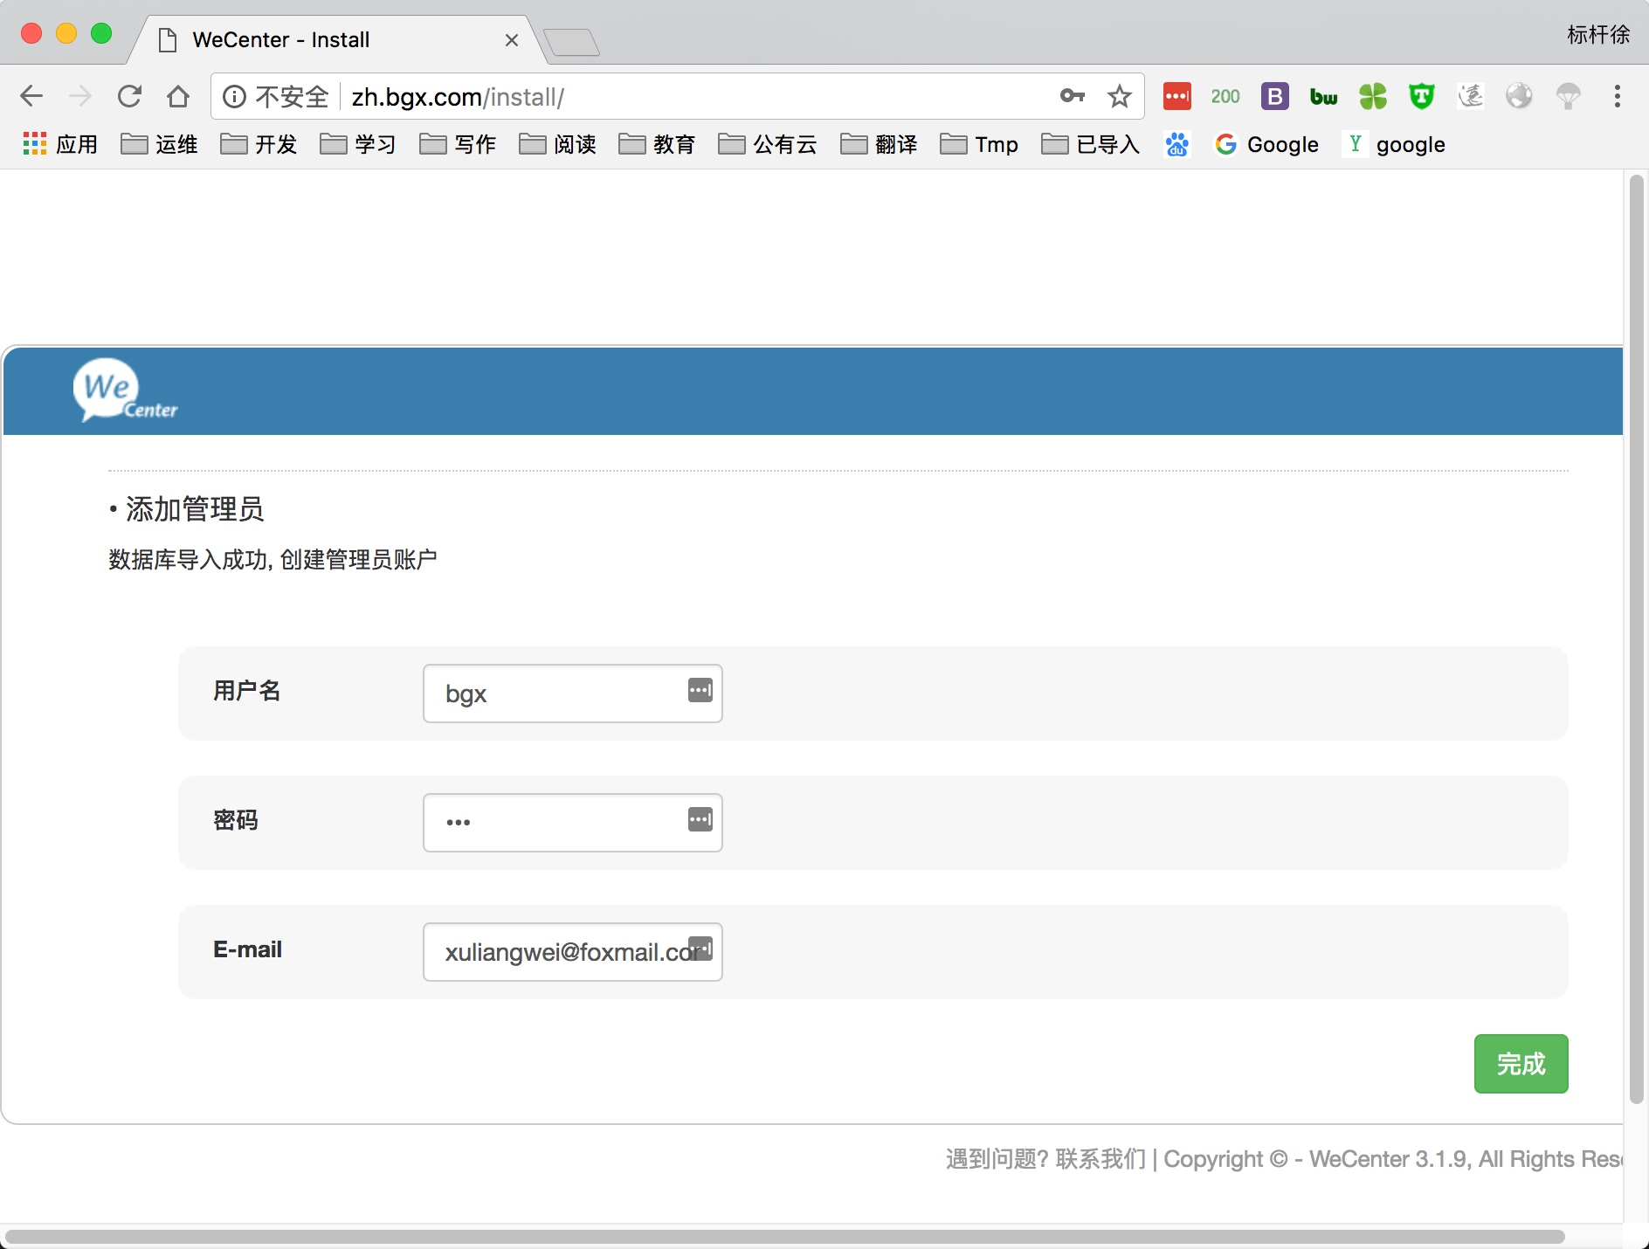Image resolution: width=1649 pixels, height=1249 pixels.
Task: Open the 写作 bookmark folder
Action: click(458, 144)
